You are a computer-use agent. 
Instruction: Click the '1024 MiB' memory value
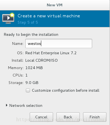(34, 68)
